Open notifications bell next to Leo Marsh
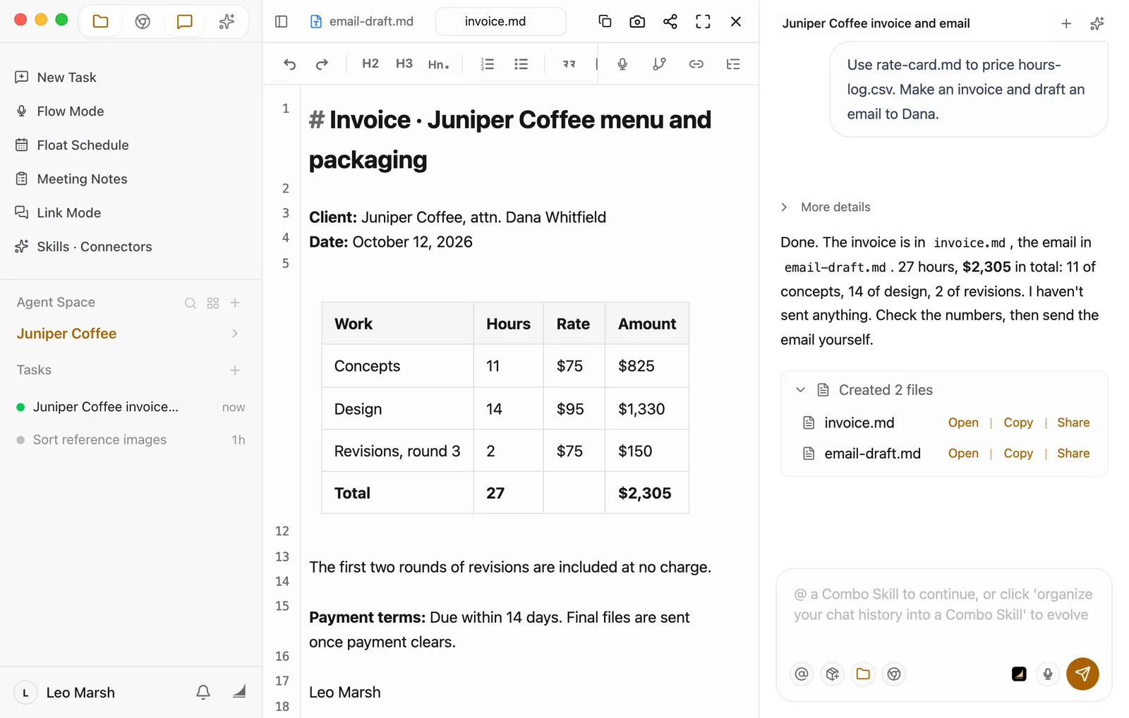Screen dimensions: 1129x718 (x=203, y=693)
